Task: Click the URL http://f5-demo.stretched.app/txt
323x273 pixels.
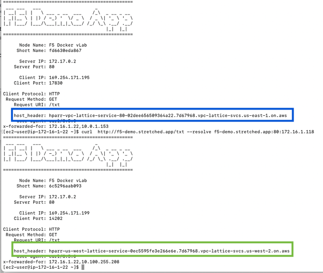Action: click(141, 132)
